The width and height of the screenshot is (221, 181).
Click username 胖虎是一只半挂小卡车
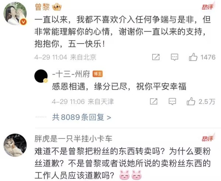point(73,139)
